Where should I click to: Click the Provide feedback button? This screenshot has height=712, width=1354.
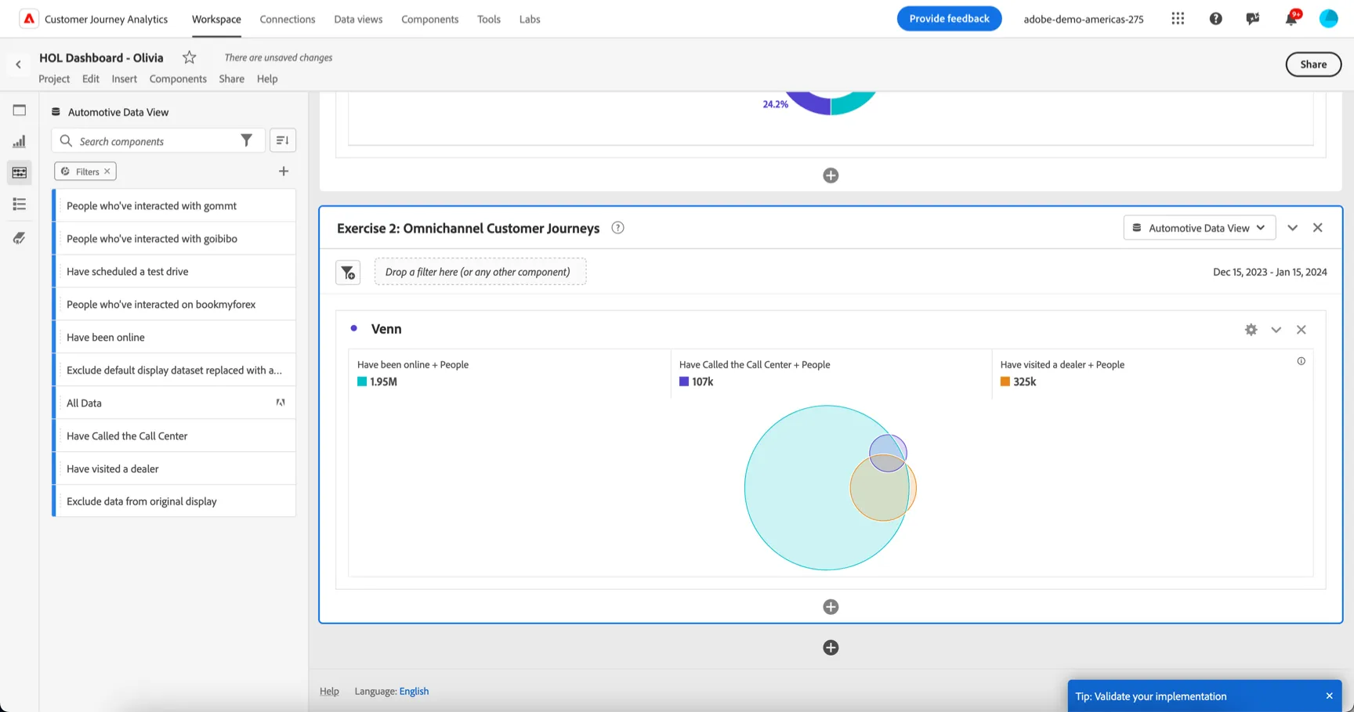[949, 19]
